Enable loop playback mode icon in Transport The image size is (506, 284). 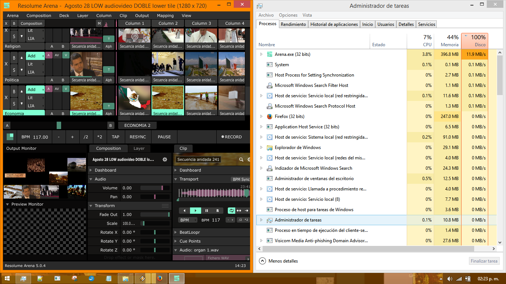coord(232,210)
